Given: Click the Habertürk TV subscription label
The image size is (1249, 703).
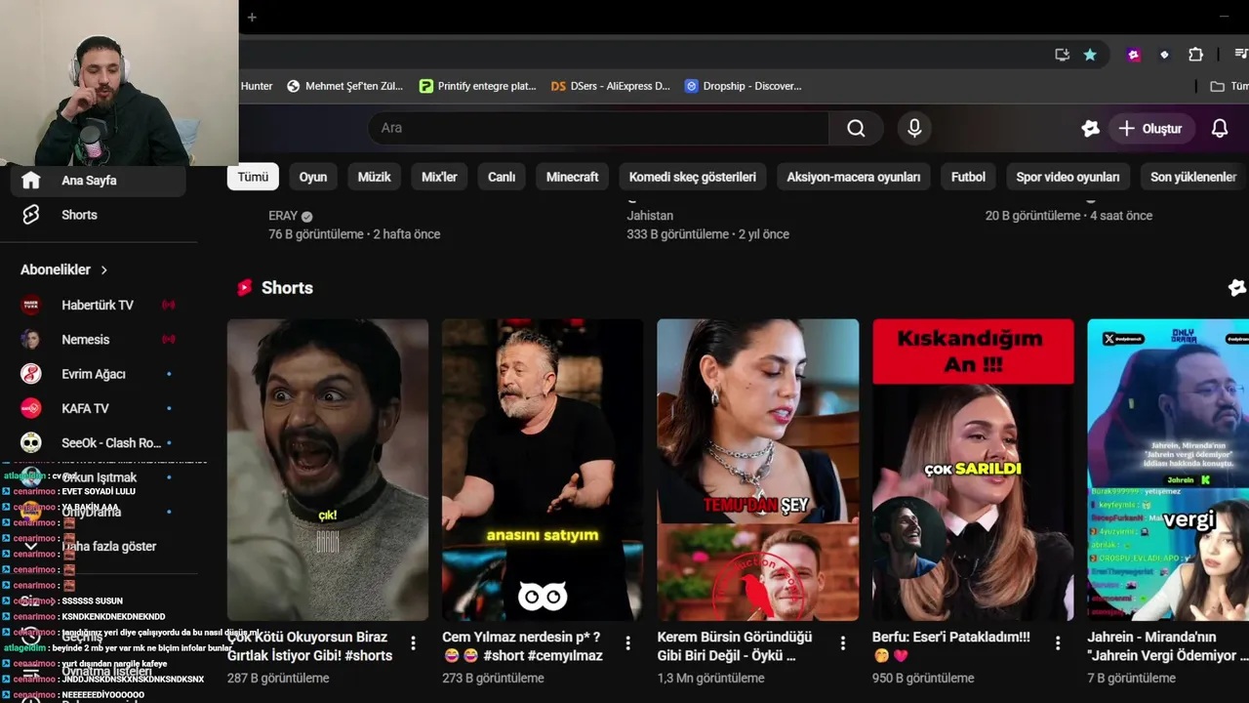Looking at the screenshot, I should [x=98, y=306].
